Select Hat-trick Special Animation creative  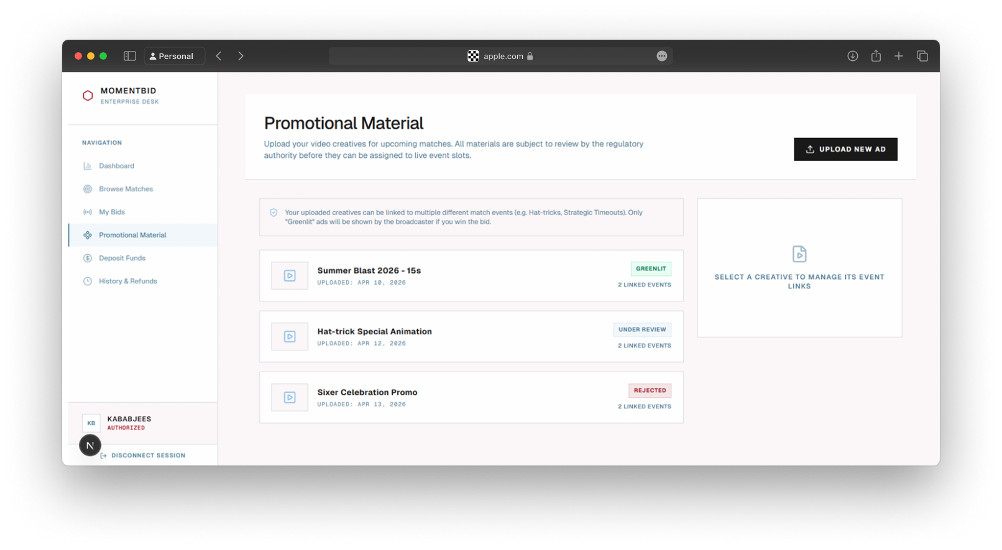471,337
